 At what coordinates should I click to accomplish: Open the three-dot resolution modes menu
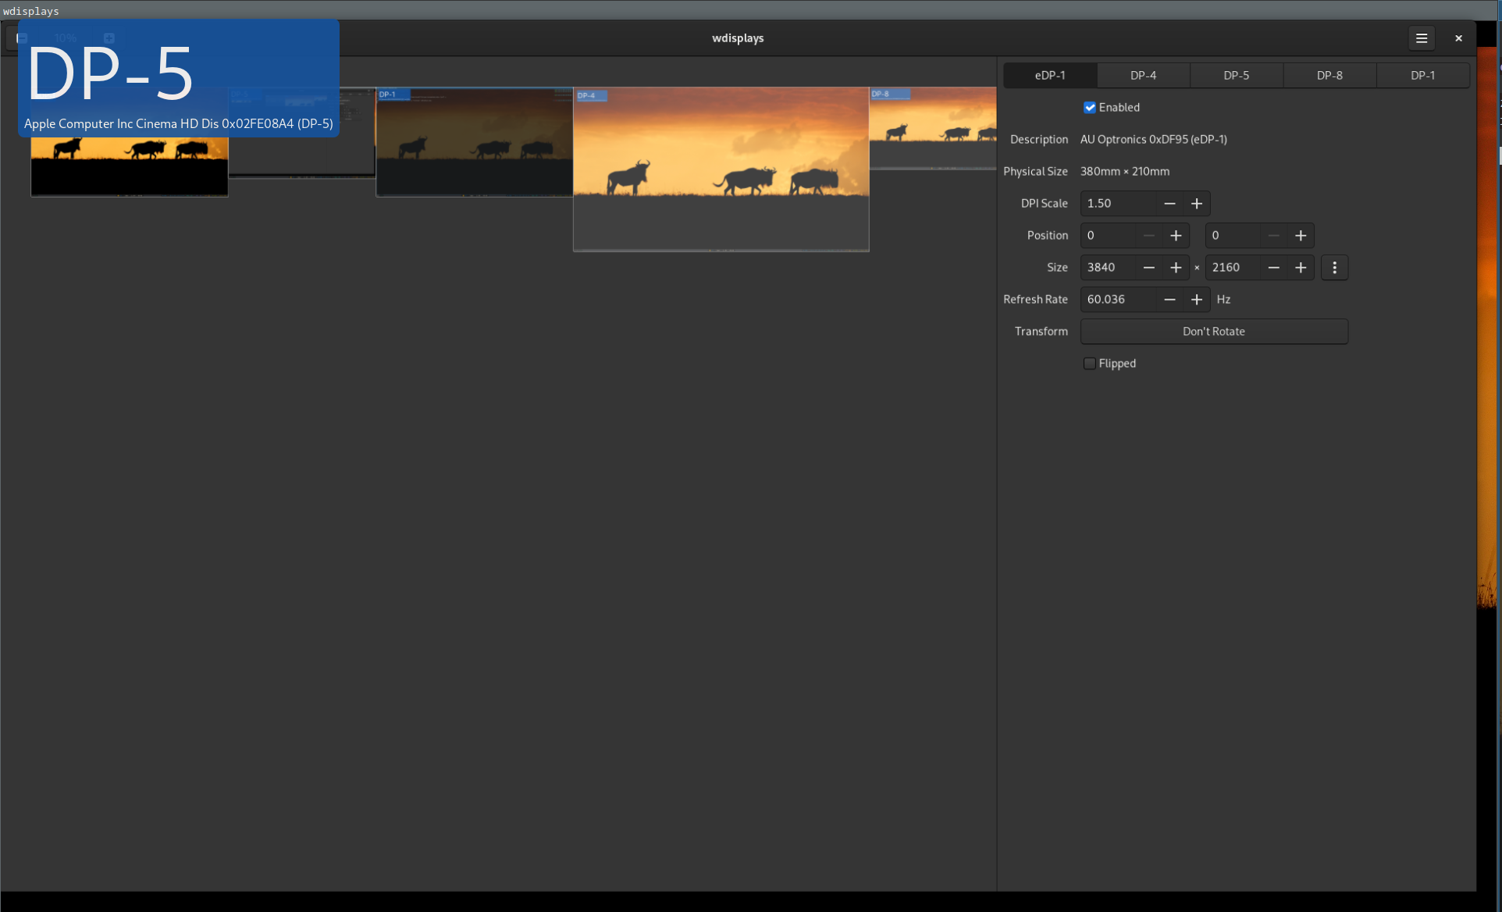(1334, 268)
